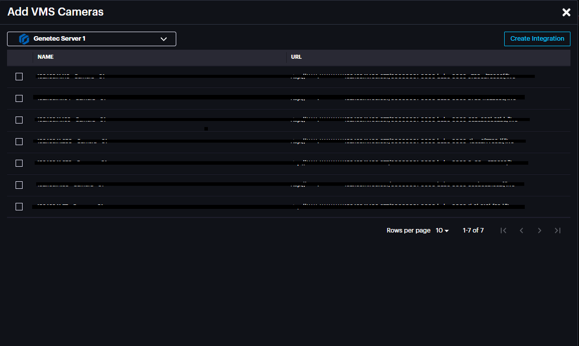
Task: Check the seventh camera row checkbox
Action: pyautogui.click(x=19, y=207)
